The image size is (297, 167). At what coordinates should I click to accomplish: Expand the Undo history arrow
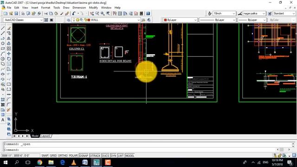click(78, 13)
